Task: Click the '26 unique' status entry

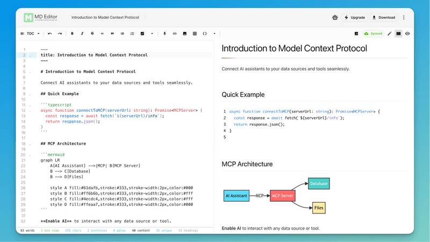Action: point(164,231)
